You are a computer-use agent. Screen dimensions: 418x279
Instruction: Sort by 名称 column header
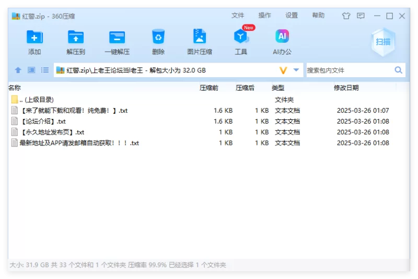coord(15,88)
